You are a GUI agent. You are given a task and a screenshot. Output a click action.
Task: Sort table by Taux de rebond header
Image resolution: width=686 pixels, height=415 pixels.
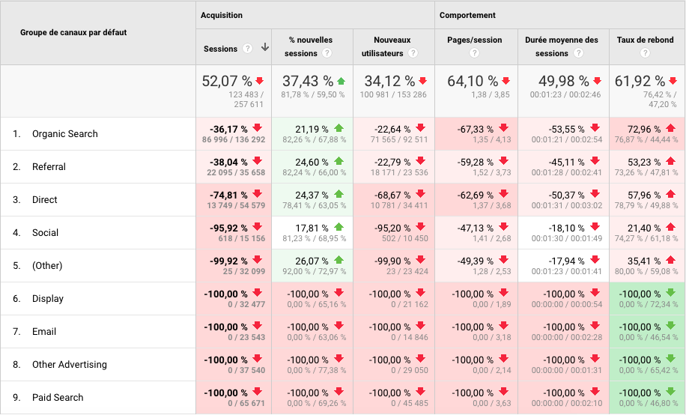[645, 40]
